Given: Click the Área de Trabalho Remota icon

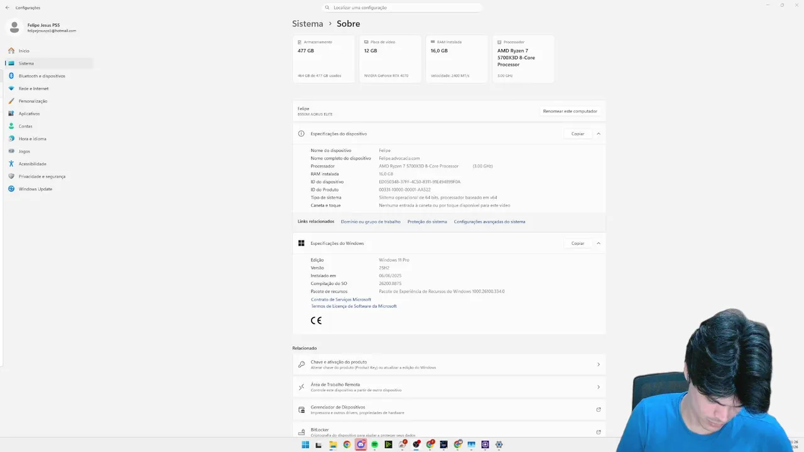Looking at the screenshot, I should [301, 387].
